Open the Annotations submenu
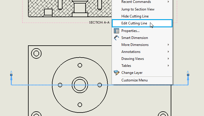Image resolution: width=204 pixels, height=116 pixels. point(142,52)
